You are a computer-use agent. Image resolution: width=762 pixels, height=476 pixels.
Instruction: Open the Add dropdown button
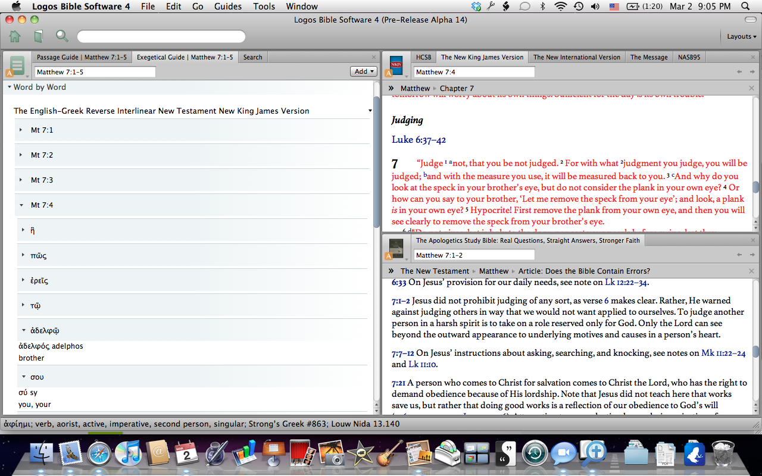click(x=364, y=71)
